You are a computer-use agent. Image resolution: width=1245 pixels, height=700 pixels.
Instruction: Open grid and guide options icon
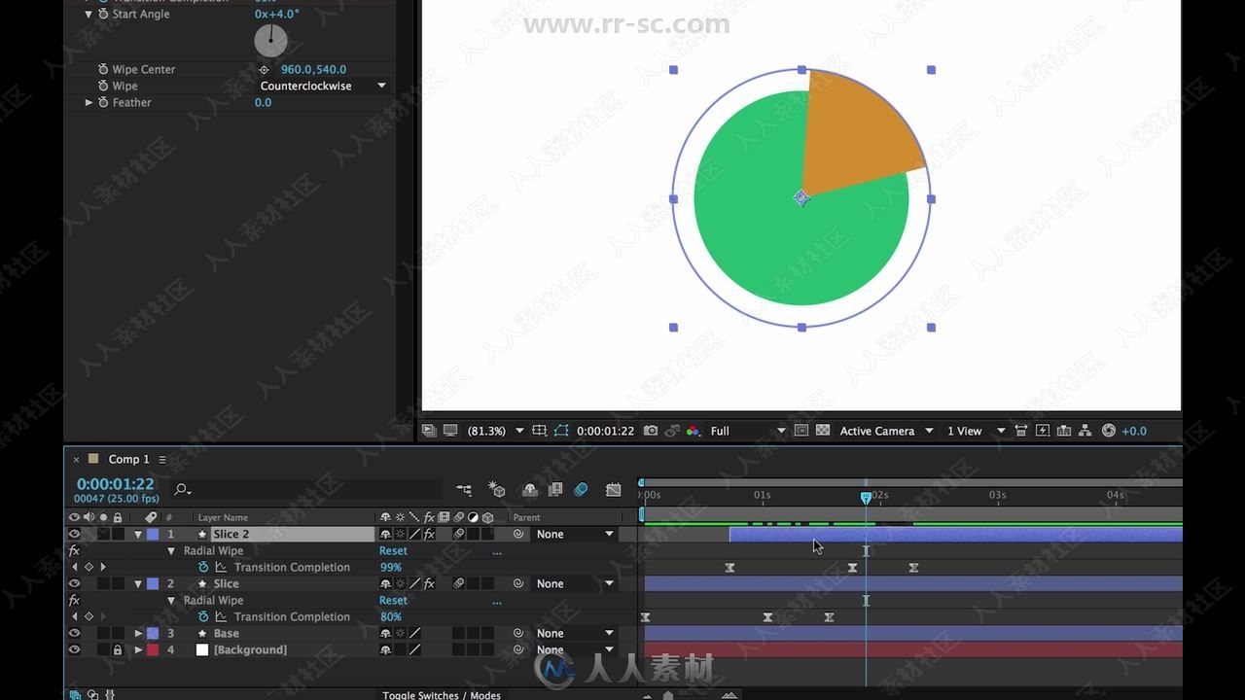point(539,431)
